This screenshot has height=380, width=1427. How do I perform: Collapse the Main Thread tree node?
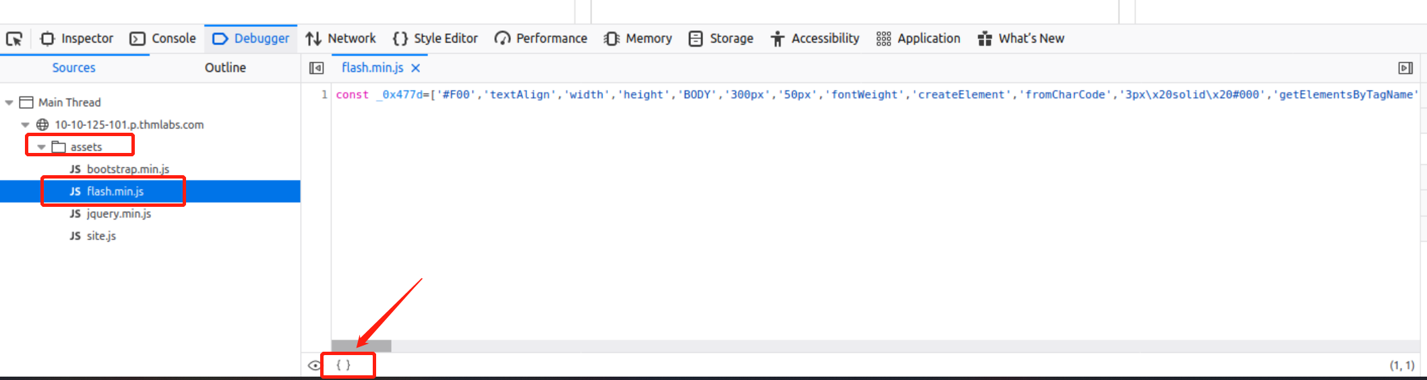(9, 102)
